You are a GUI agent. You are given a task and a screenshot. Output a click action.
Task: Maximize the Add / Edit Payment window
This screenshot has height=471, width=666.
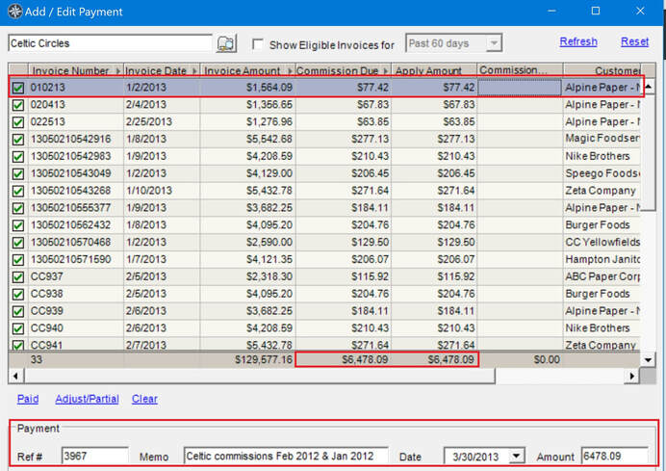point(596,11)
